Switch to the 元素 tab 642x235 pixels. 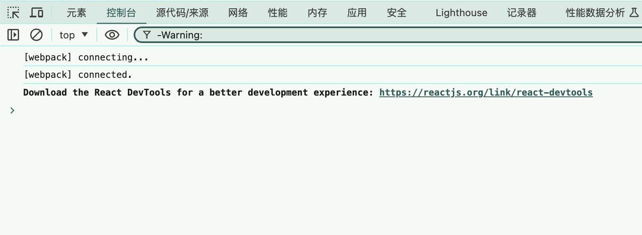pos(77,13)
